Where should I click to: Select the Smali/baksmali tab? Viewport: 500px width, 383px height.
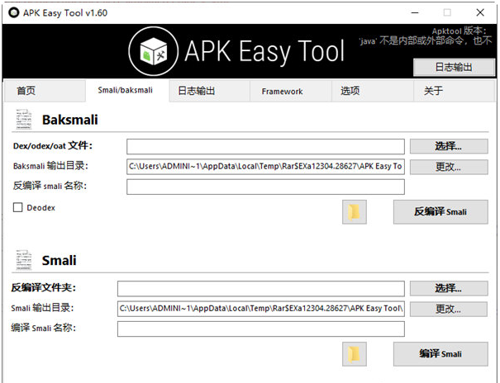[x=126, y=91]
